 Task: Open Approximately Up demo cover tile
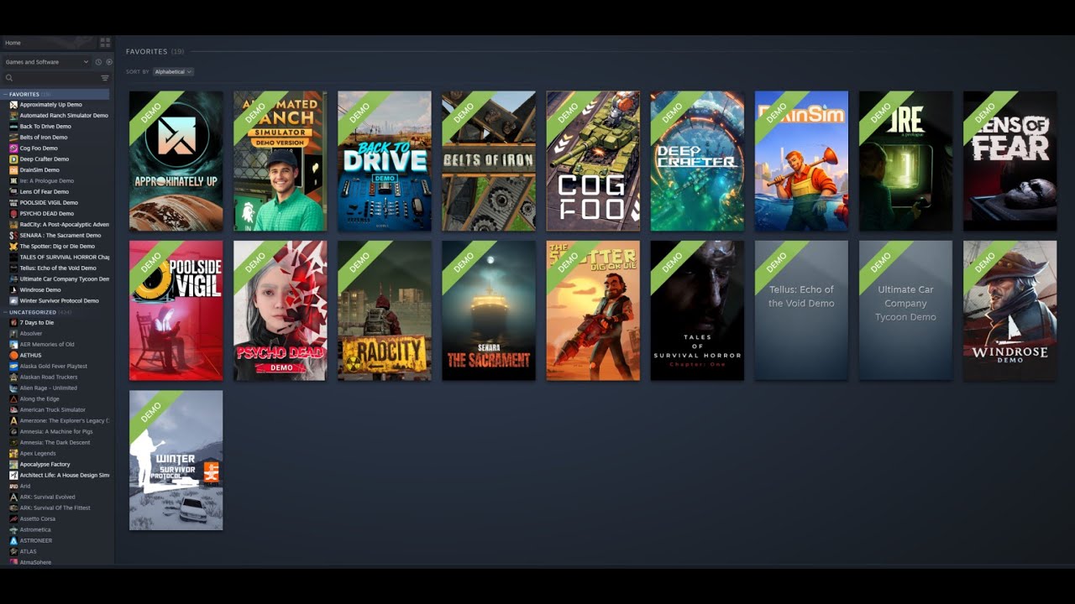pos(176,161)
